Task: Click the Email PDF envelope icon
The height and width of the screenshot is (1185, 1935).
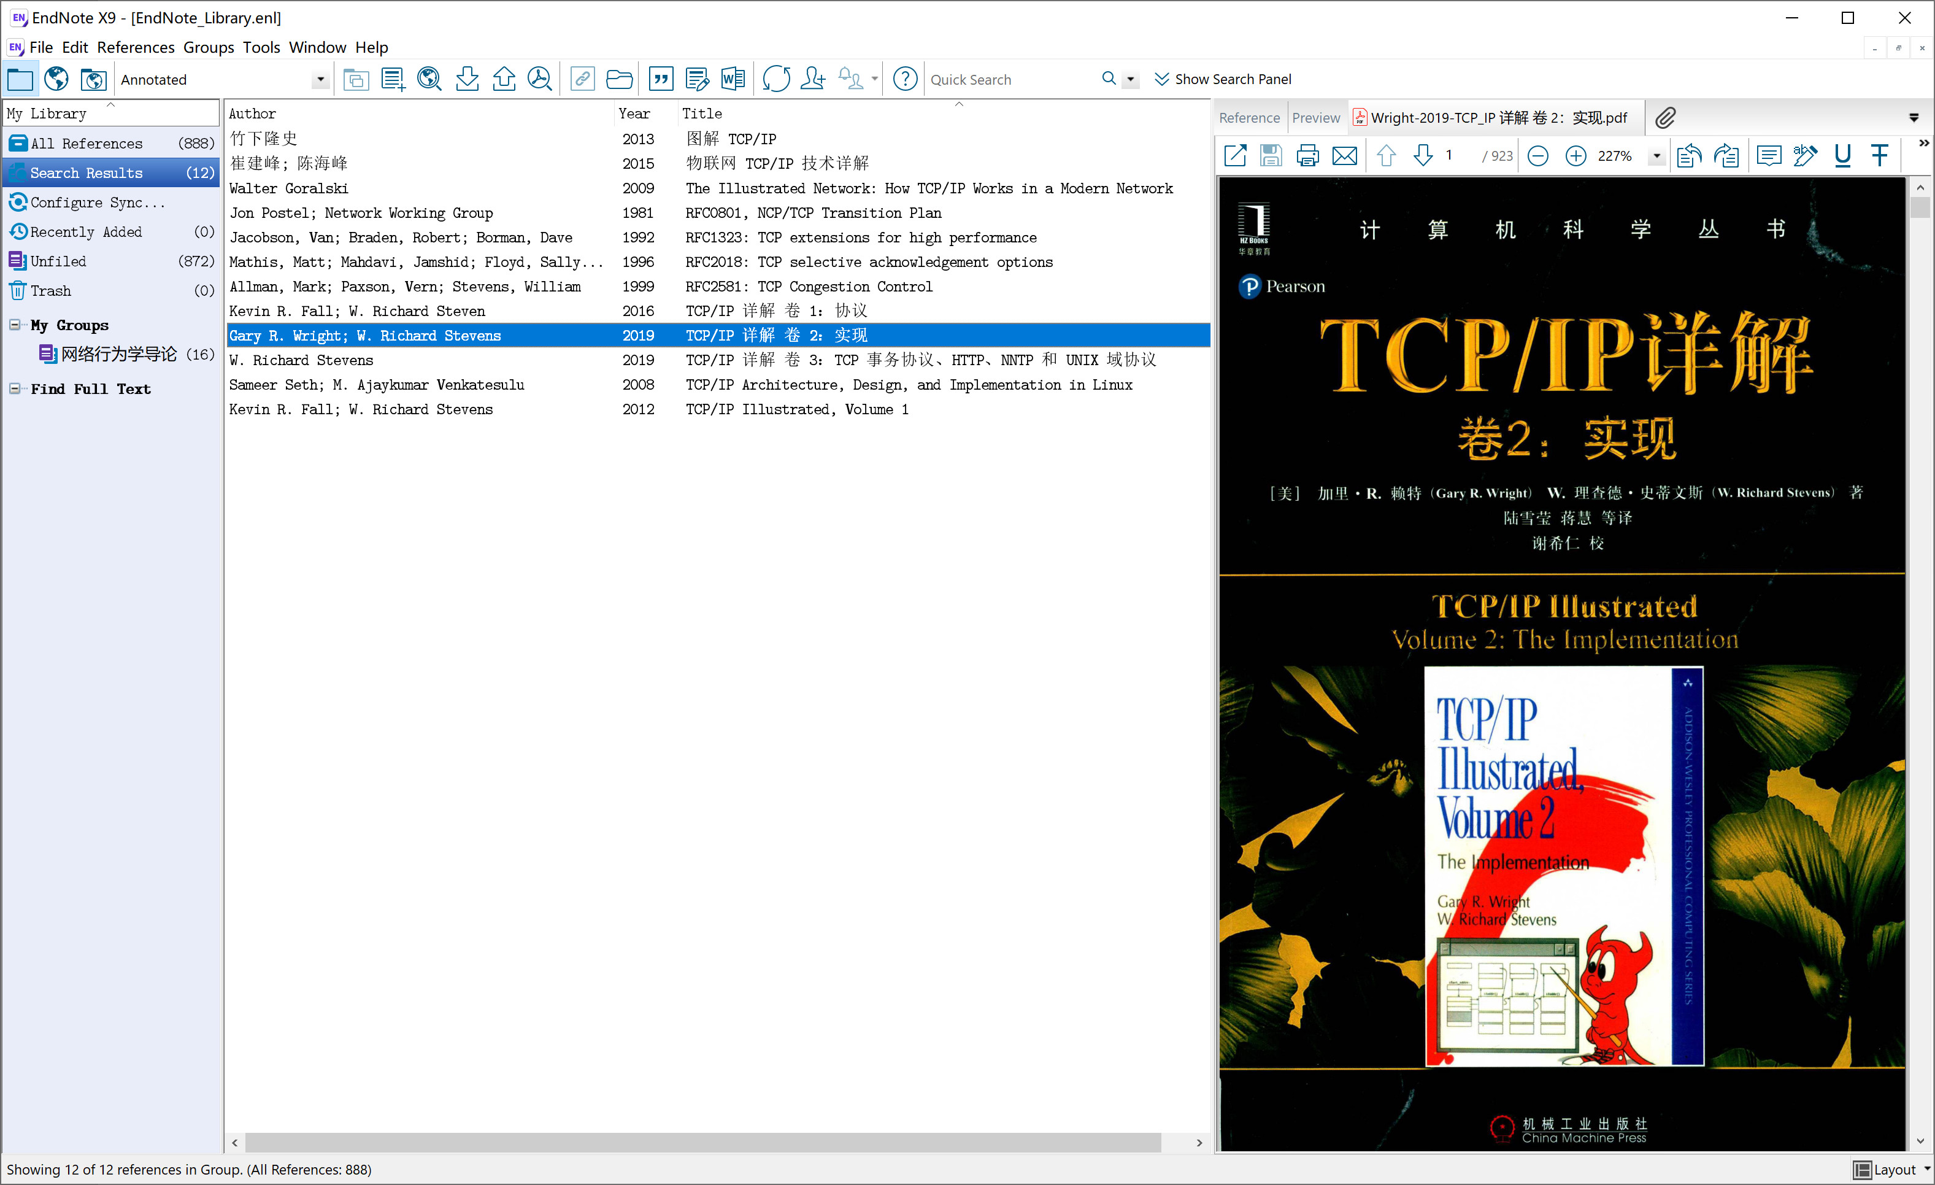Action: 1344,155
